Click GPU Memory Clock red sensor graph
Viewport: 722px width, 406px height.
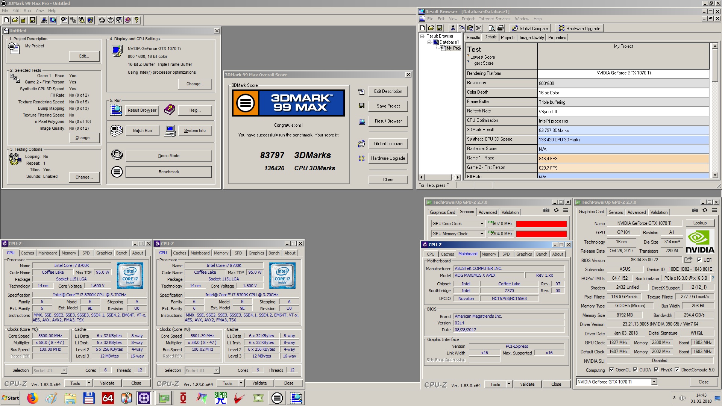[541, 234]
